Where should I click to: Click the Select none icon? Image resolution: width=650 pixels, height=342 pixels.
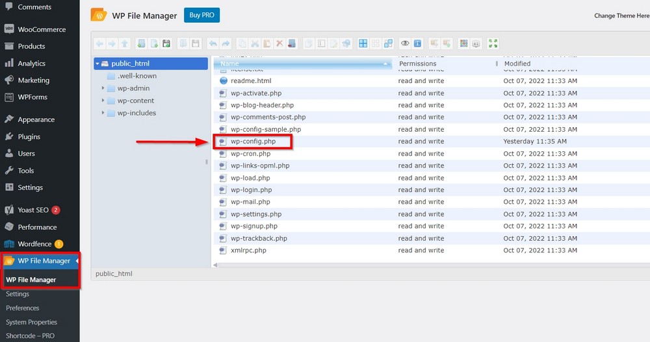tap(376, 43)
